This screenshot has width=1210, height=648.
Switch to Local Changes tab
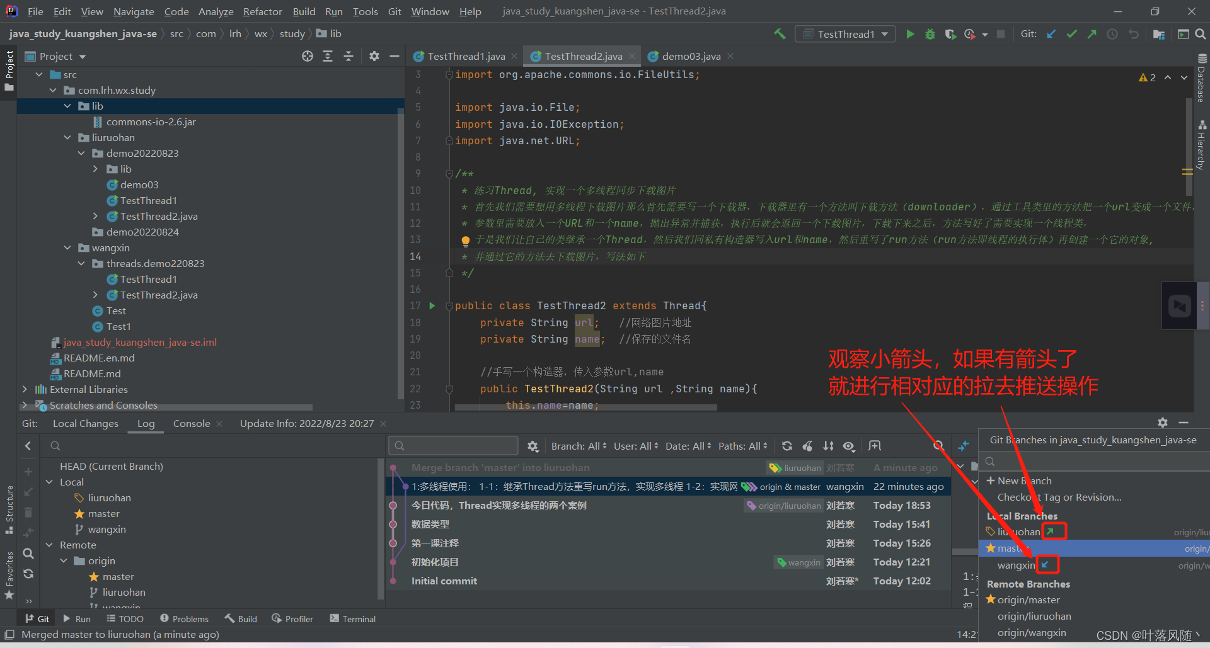click(x=86, y=423)
